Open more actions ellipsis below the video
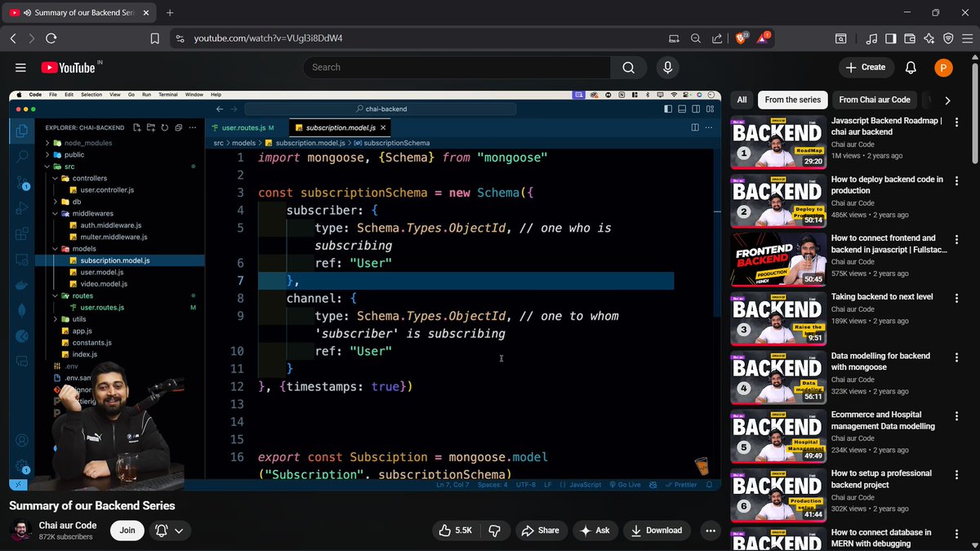Screen dimensions: 980x551 (x=710, y=530)
